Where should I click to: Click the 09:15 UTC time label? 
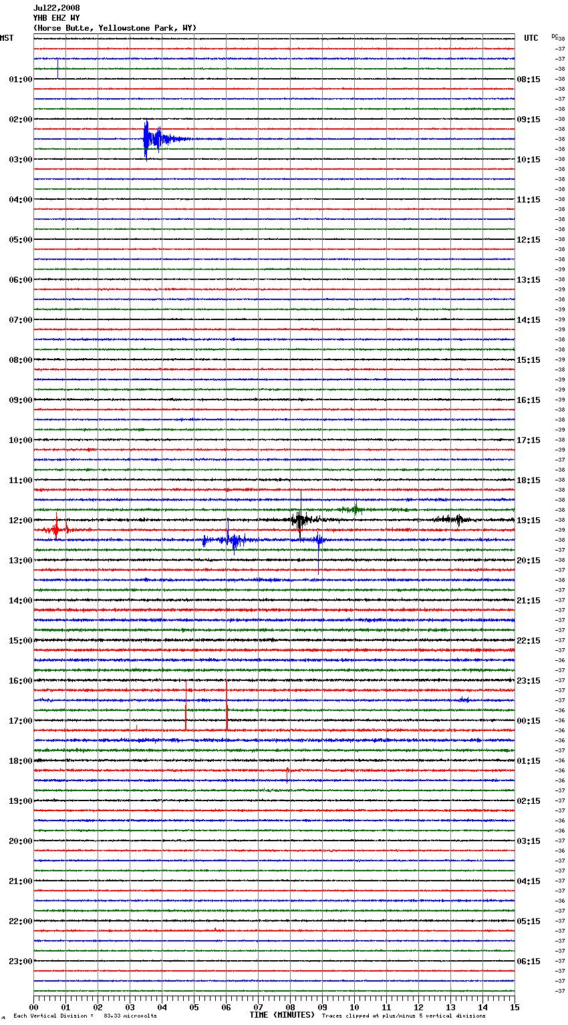pyautogui.click(x=529, y=120)
